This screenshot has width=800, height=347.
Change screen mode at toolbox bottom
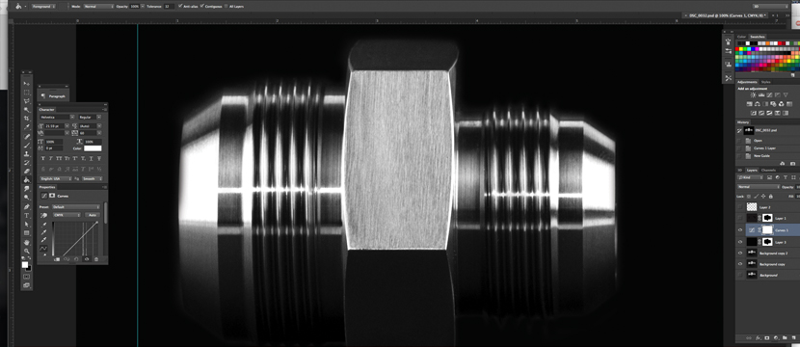(x=27, y=285)
